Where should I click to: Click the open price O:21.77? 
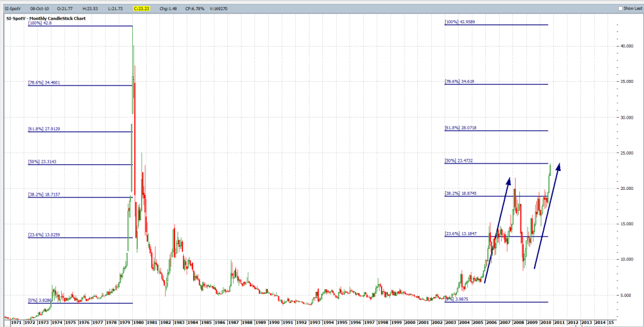(65, 9)
